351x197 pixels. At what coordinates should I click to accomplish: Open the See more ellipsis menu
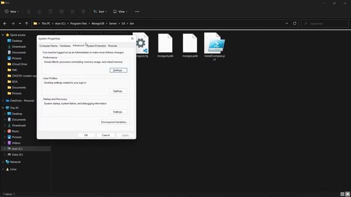click(x=137, y=11)
